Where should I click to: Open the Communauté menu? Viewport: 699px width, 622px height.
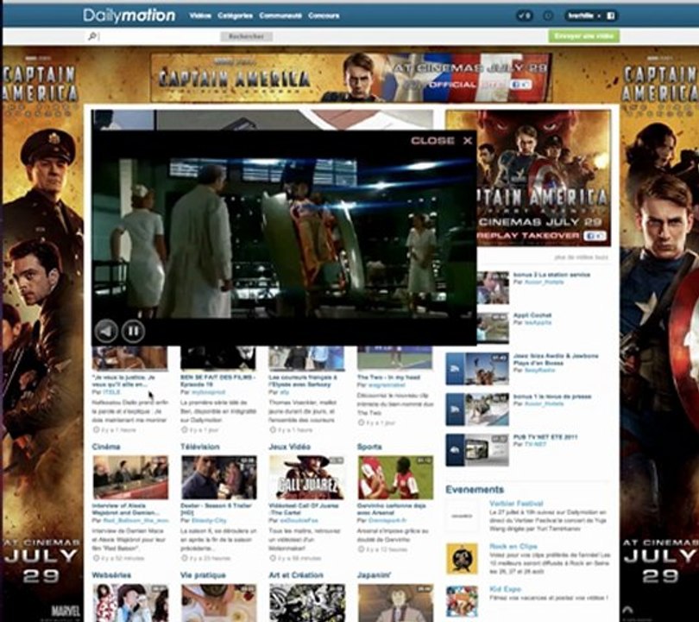click(280, 16)
